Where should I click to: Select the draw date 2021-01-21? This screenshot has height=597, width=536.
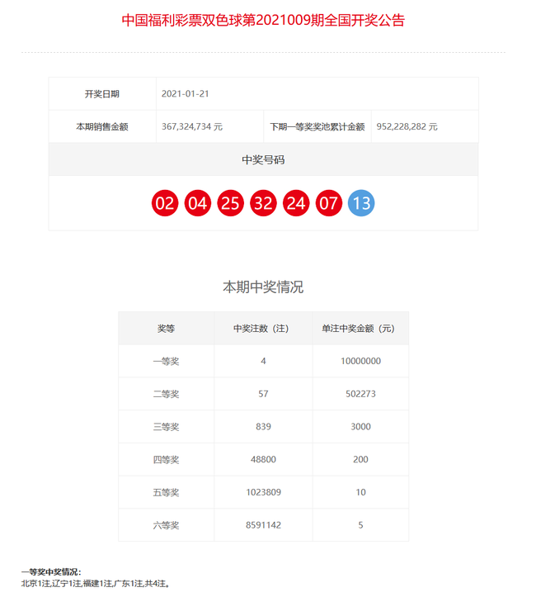coord(186,93)
